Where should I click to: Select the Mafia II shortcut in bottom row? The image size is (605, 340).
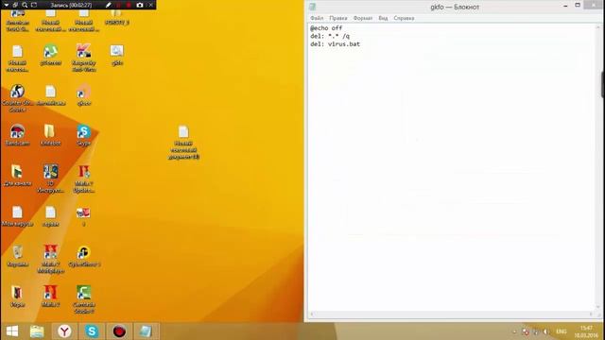[50, 296]
